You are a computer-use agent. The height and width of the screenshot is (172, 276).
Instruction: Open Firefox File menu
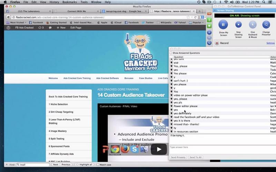(x=26, y=2)
